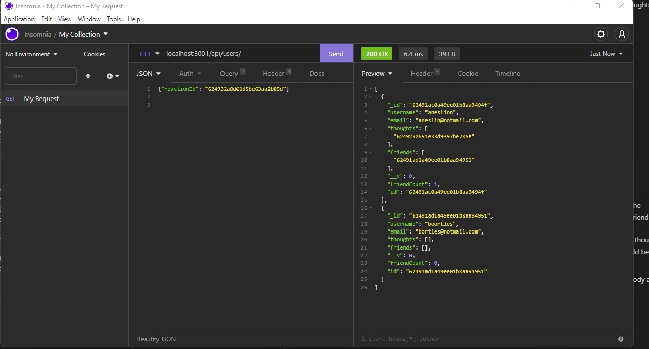
Task: Switch to the response Header tab
Action: (x=425, y=73)
